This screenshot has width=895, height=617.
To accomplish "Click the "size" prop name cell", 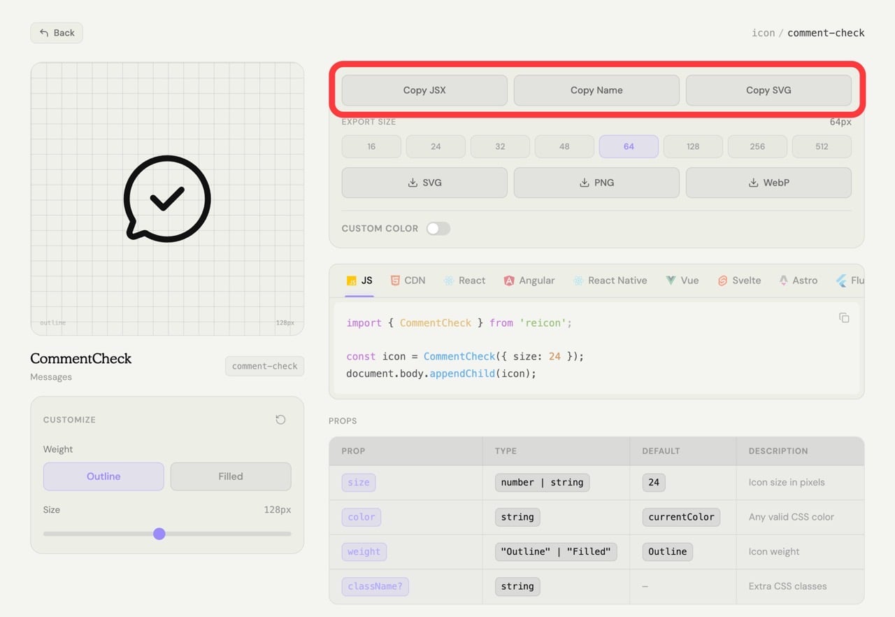I will click(x=359, y=483).
